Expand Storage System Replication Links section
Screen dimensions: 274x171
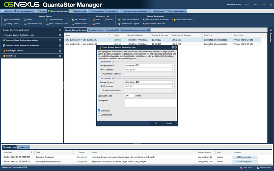point(60,35)
